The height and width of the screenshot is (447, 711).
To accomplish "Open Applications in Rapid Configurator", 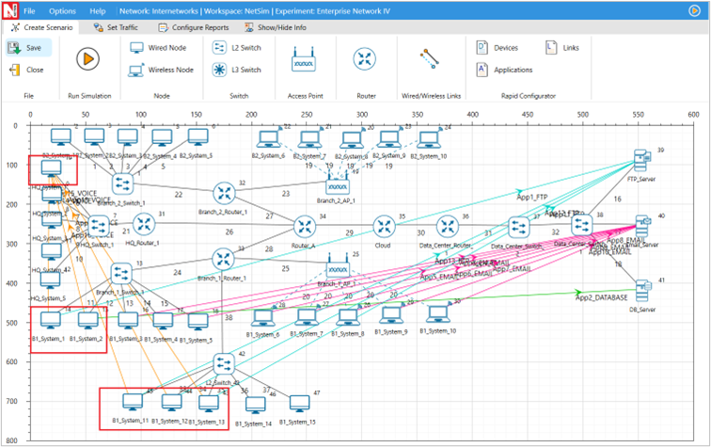I will coord(504,70).
